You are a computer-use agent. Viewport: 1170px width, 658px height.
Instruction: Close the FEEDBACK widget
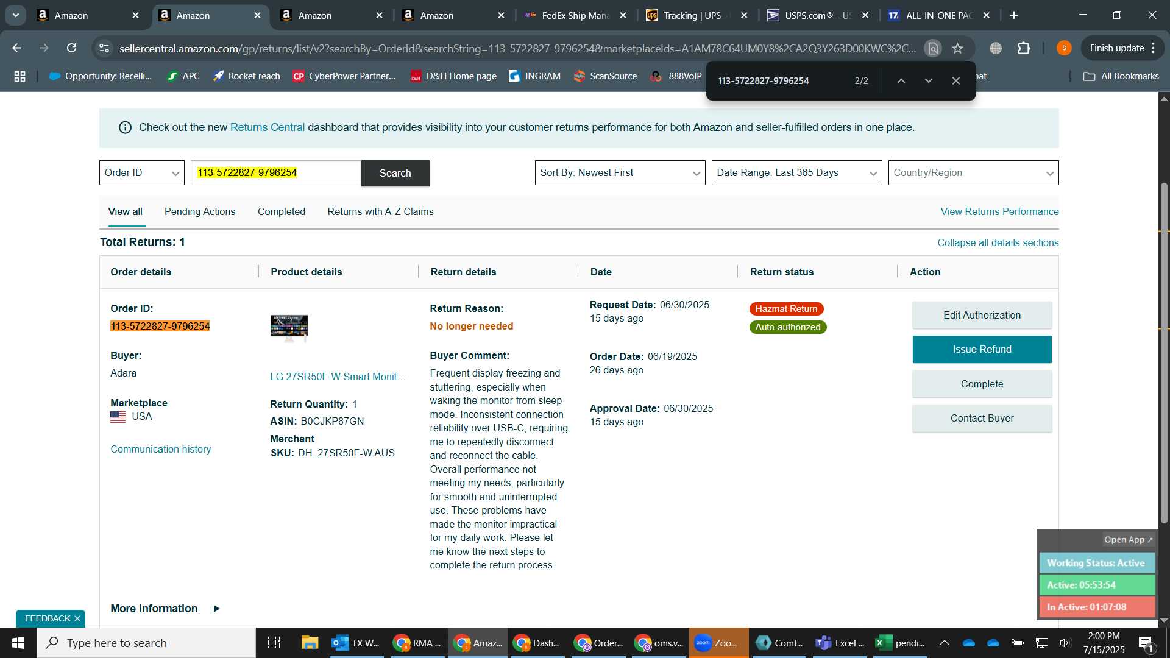[77, 618]
